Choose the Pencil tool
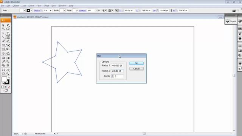The width and height of the screenshot is (242, 136). coord(8,41)
